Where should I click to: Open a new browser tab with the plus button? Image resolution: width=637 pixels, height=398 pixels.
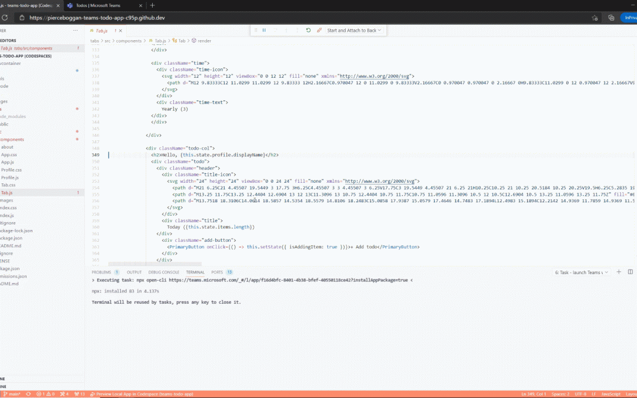click(152, 5)
